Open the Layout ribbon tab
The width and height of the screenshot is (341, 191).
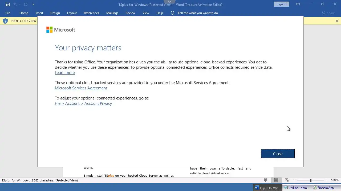[72, 13]
